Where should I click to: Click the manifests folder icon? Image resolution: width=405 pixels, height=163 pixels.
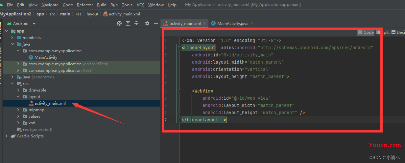point(19,38)
